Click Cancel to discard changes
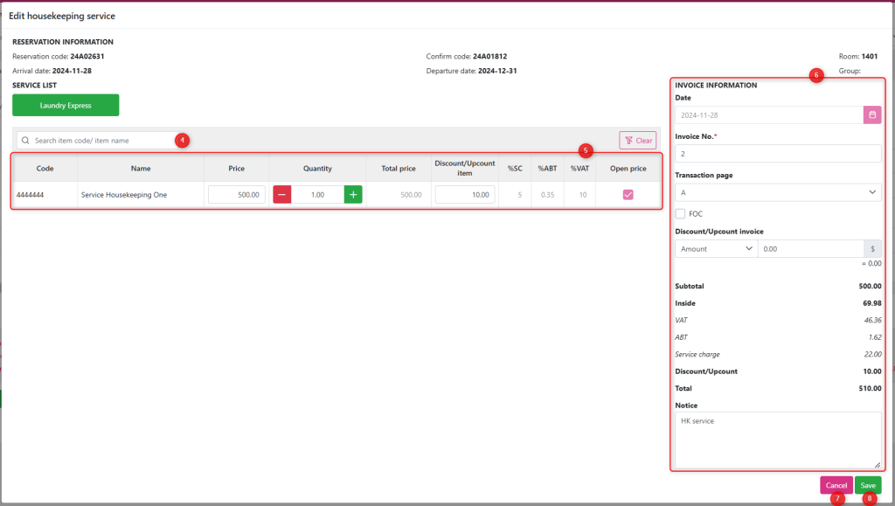Image resolution: width=895 pixels, height=506 pixels. (836, 485)
